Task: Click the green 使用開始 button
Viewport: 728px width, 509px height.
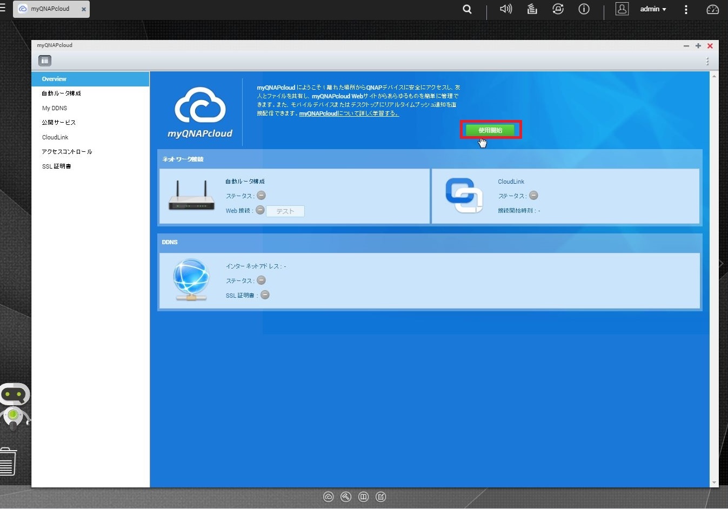Action: coord(490,130)
